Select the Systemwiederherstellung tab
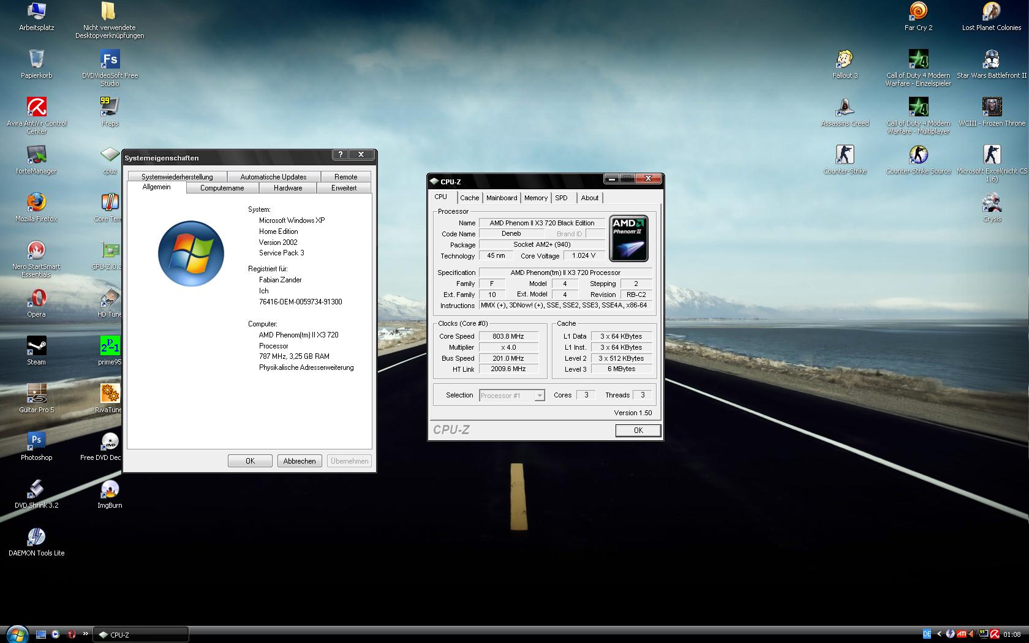The width and height of the screenshot is (1029, 643). (177, 177)
